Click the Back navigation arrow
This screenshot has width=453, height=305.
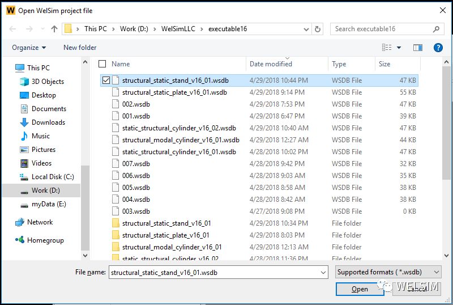pos(12,29)
